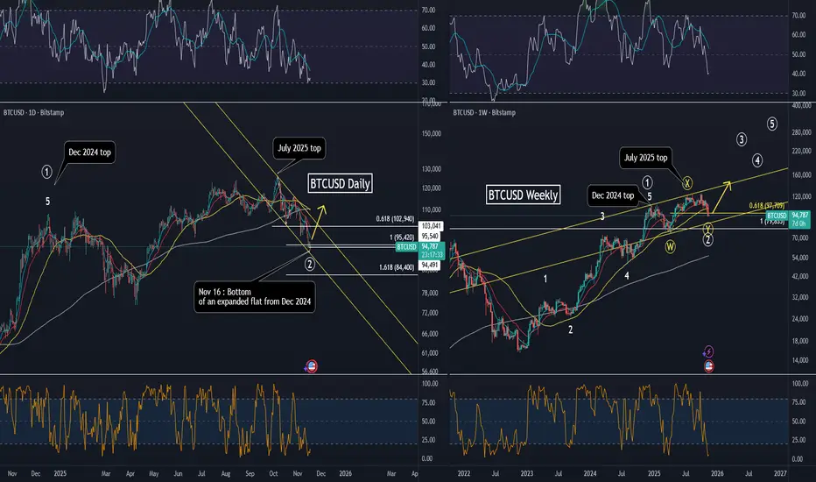Click 'Aug' on the daily time axis

coord(225,473)
